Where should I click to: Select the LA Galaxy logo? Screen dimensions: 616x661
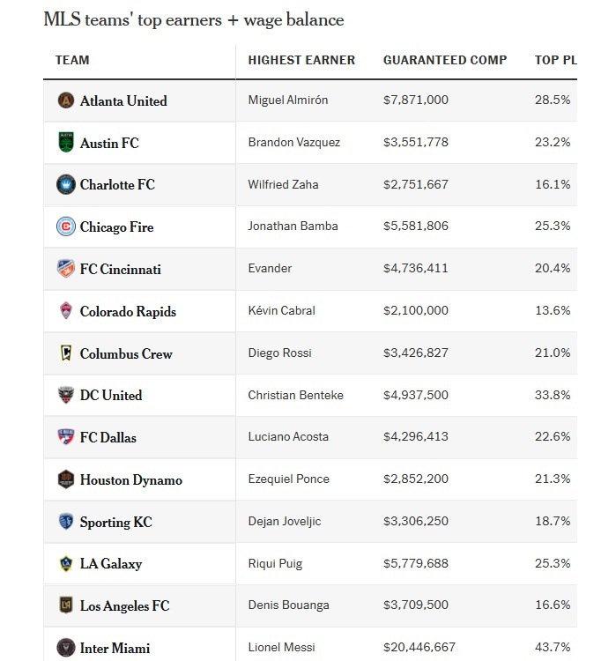66,564
